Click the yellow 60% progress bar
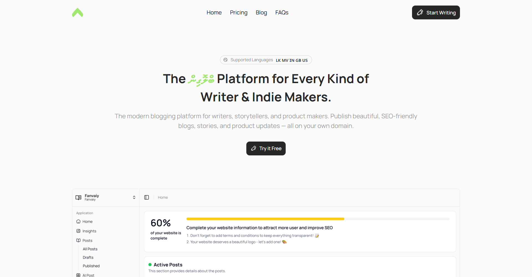The height and width of the screenshot is (277, 532). click(x=265, y=219)
